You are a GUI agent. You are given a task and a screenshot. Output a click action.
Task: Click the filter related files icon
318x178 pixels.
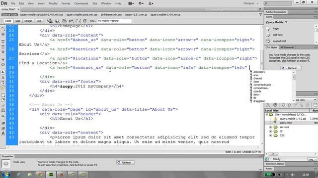coord(260,14)
